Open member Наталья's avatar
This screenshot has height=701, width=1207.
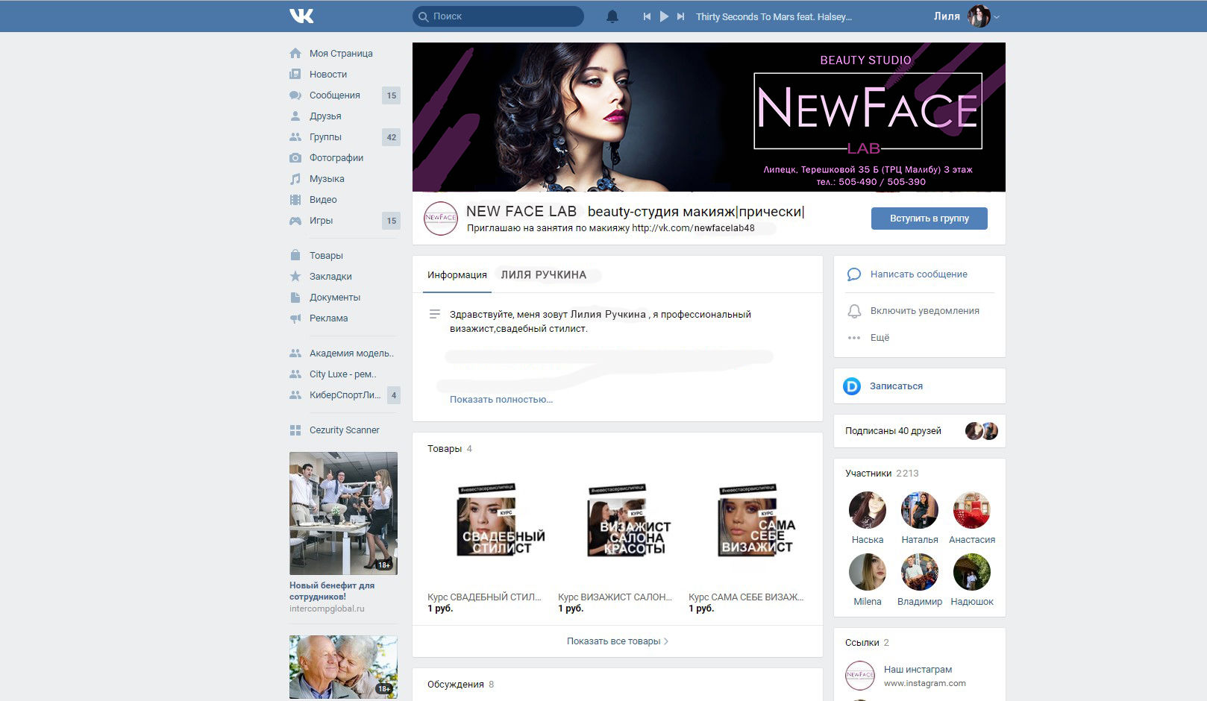pyautogui.click(x=920, y=510)
